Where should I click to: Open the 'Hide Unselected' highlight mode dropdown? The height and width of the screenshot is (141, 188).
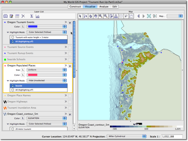point(46,80)
